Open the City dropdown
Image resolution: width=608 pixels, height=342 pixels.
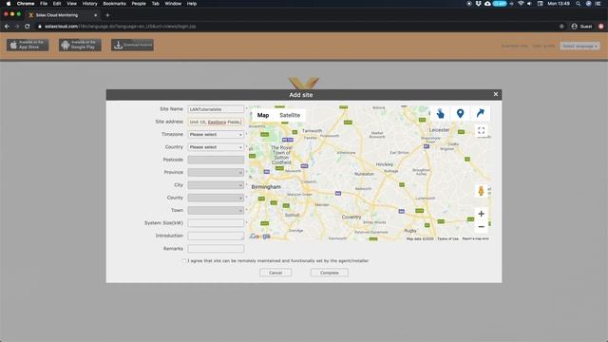click(216, 185)
